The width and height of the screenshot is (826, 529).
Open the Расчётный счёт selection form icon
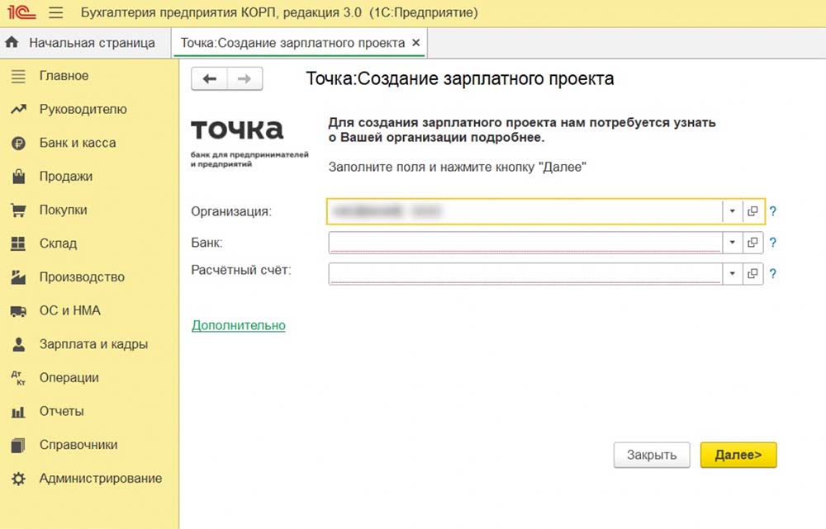pyautogui.click(x=752, y=274)
